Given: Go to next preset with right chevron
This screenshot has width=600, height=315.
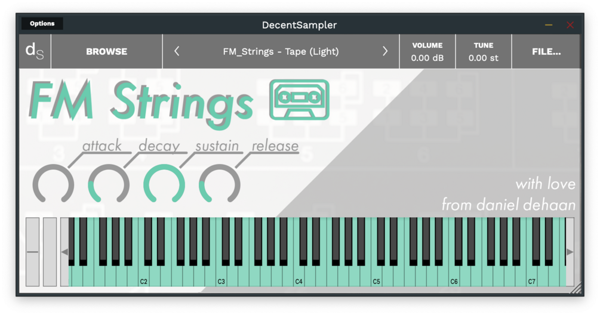Looking at the screenshot, I should (x=385, y=51).
